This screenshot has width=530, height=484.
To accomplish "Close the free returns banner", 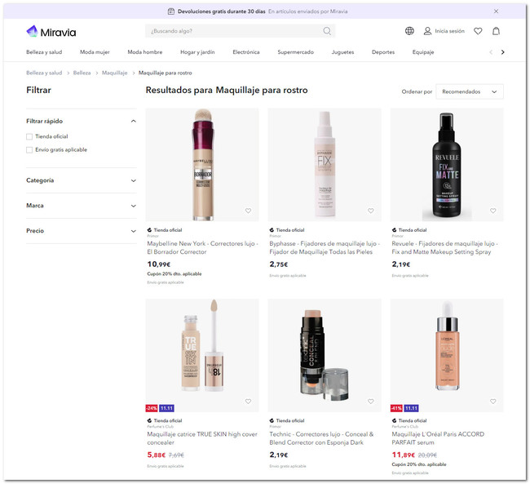I will (496, 11).
